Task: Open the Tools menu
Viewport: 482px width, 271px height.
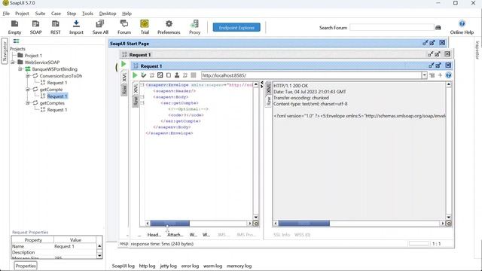Action: [87, 14]
